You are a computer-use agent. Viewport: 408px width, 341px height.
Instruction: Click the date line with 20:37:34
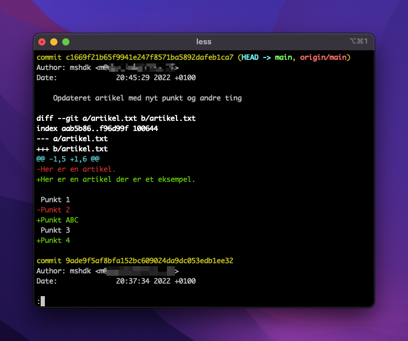point(116,281)
